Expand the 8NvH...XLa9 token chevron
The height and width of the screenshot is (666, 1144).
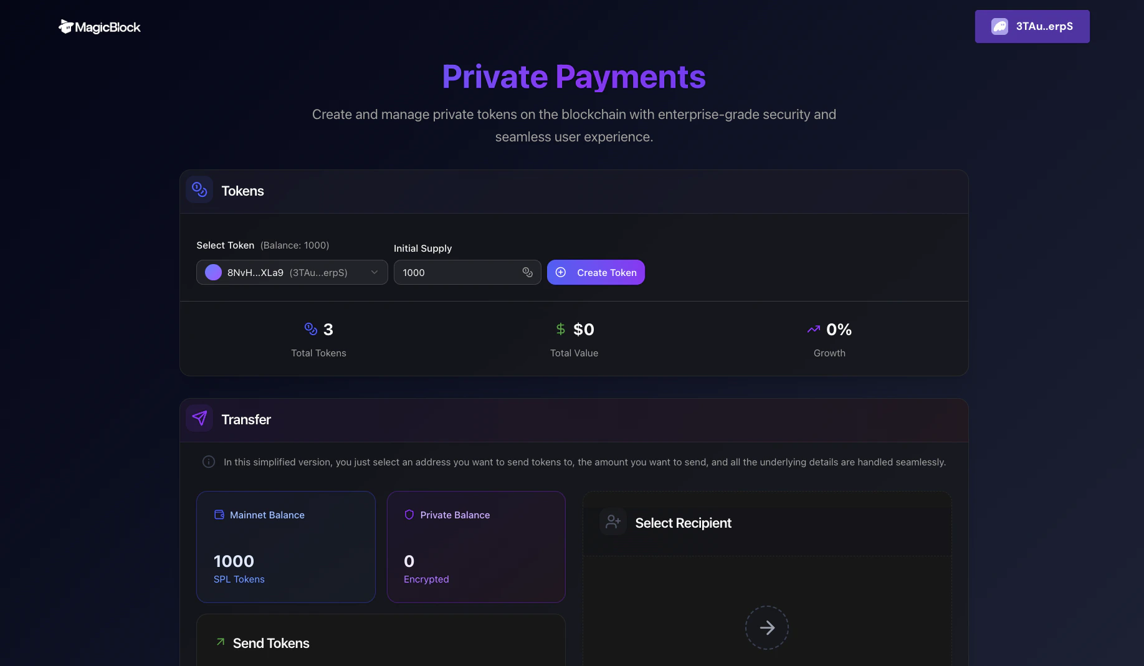pos(374,272)
